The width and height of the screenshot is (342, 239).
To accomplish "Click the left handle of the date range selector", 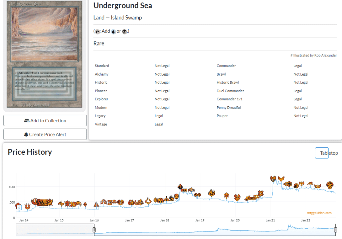I will [x=94, y=230].
